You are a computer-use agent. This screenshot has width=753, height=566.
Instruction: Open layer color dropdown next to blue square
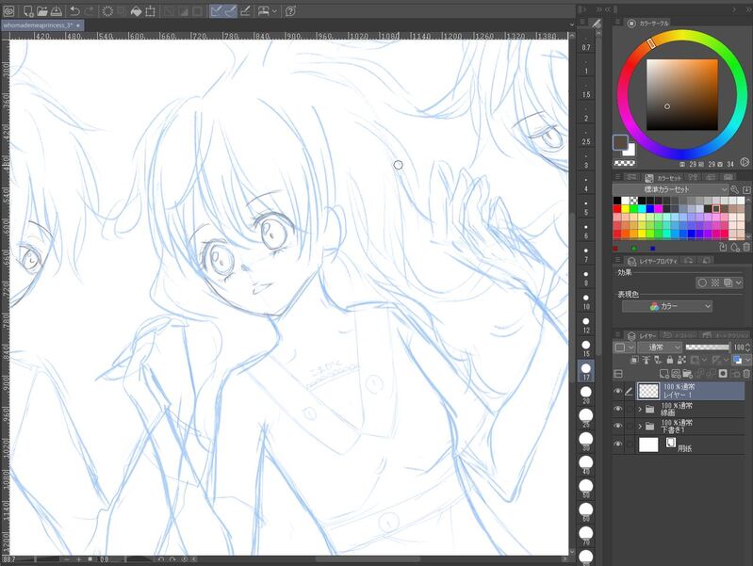[x=747, y=360]
